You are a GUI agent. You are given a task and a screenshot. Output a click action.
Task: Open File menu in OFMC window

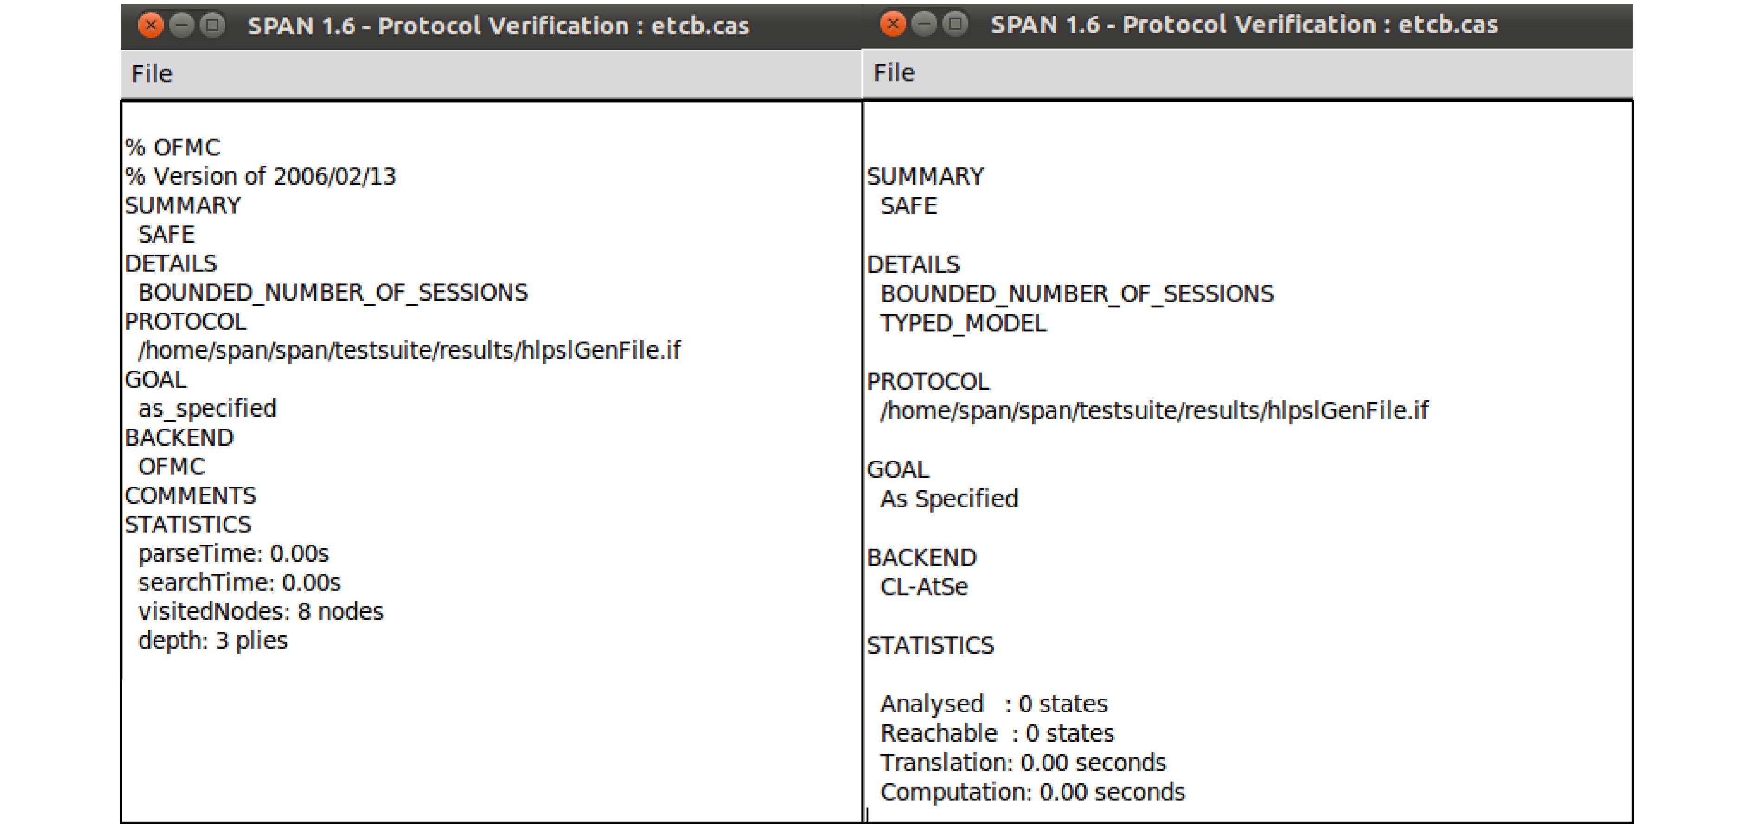click(x=152, y=73)
